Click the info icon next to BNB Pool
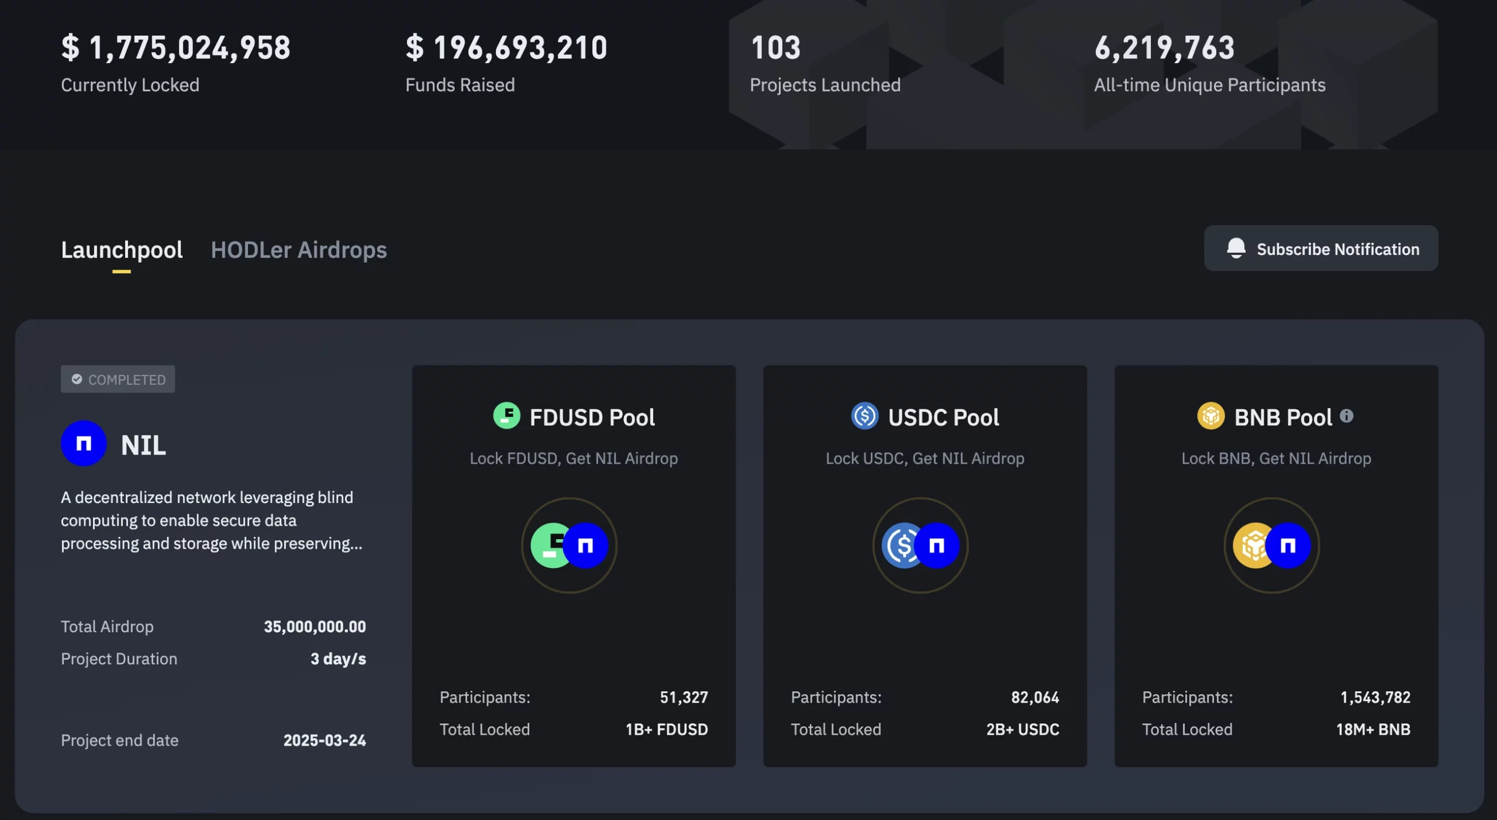 (1347, 416)
